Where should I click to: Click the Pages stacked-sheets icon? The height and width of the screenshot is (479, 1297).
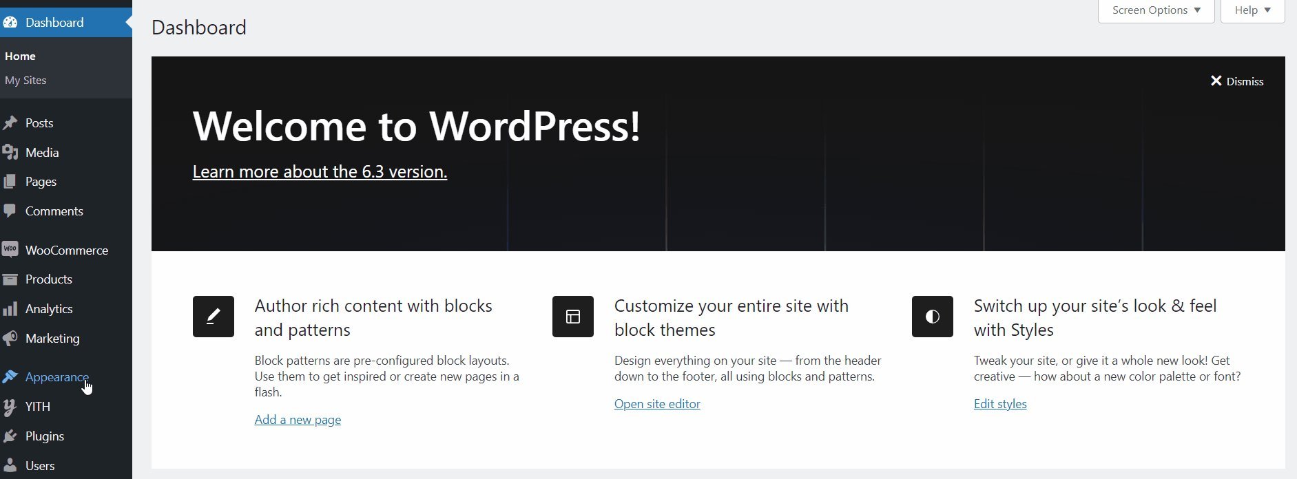(10, 182)
